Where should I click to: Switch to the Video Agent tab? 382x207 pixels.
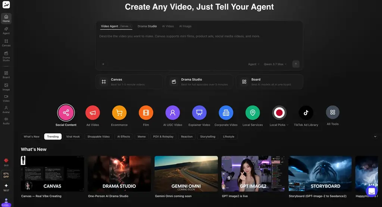(x=109, y=26)
